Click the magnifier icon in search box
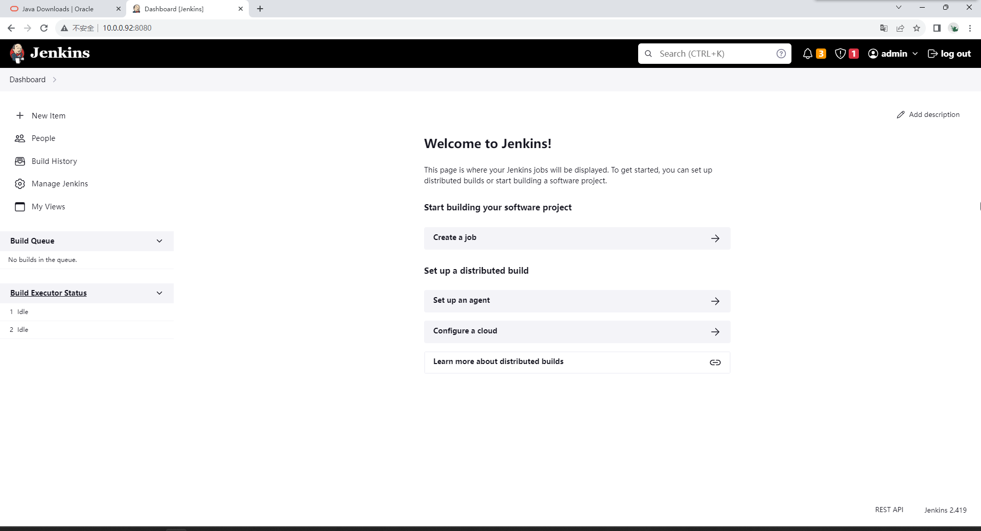The image size is (981, 531). pos(648,54)
